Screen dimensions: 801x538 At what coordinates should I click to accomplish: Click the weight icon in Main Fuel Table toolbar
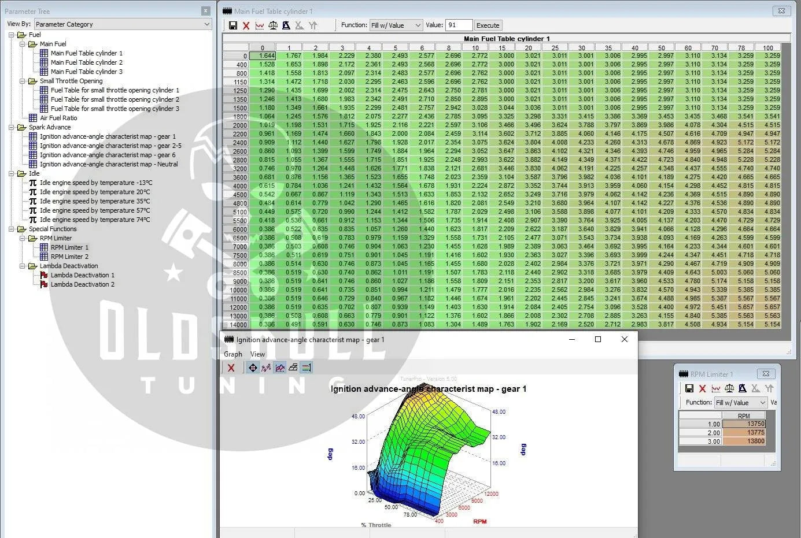pos(286,25)
